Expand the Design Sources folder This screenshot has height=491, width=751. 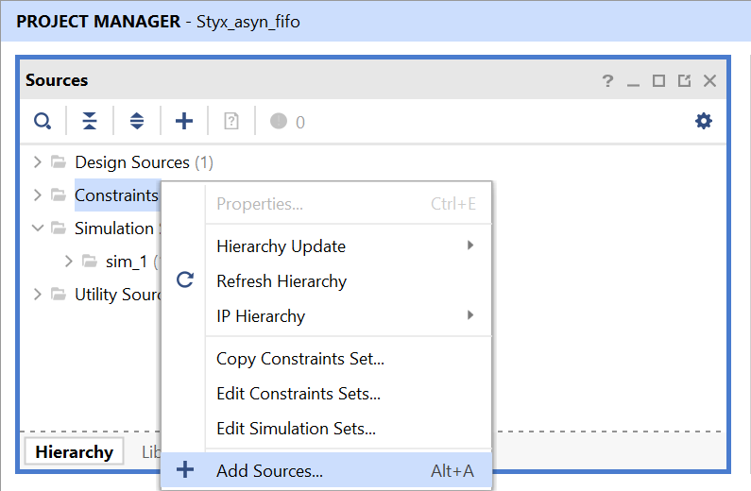[x=37, y=162]
